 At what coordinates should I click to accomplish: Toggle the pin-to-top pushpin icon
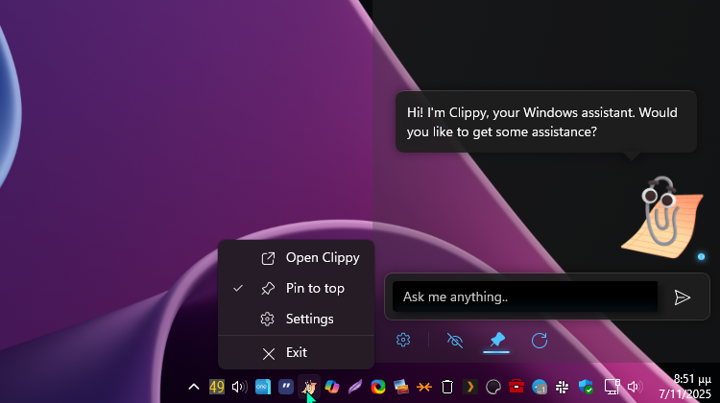pyautogui.click(x=497, y=340)
